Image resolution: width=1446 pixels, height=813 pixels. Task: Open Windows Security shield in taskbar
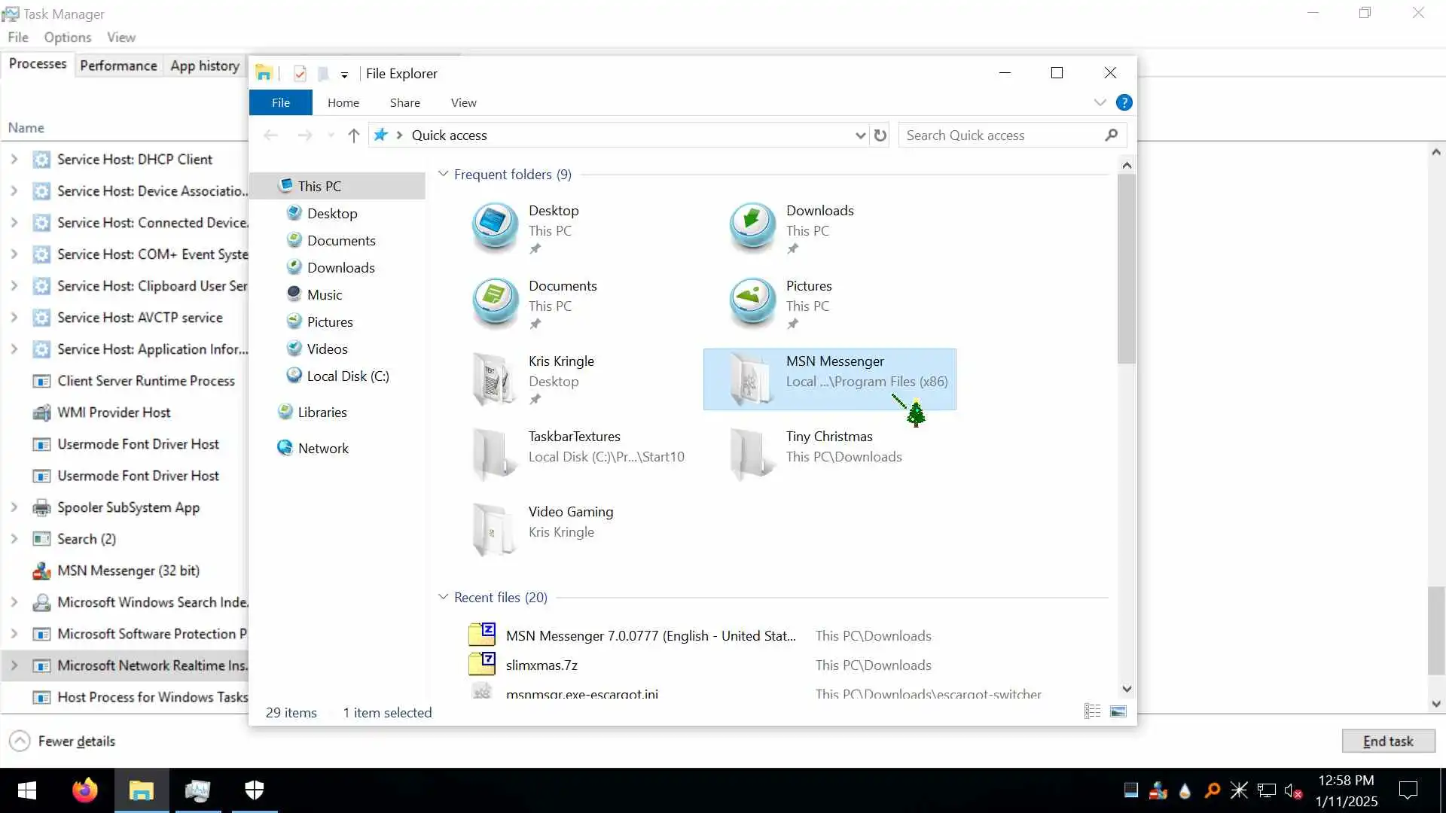coord(255,790)
